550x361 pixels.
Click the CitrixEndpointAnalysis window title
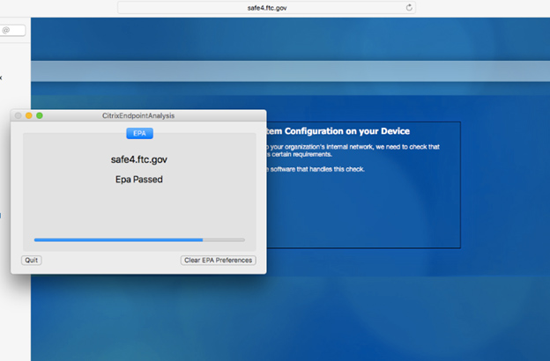coord(138,115)
